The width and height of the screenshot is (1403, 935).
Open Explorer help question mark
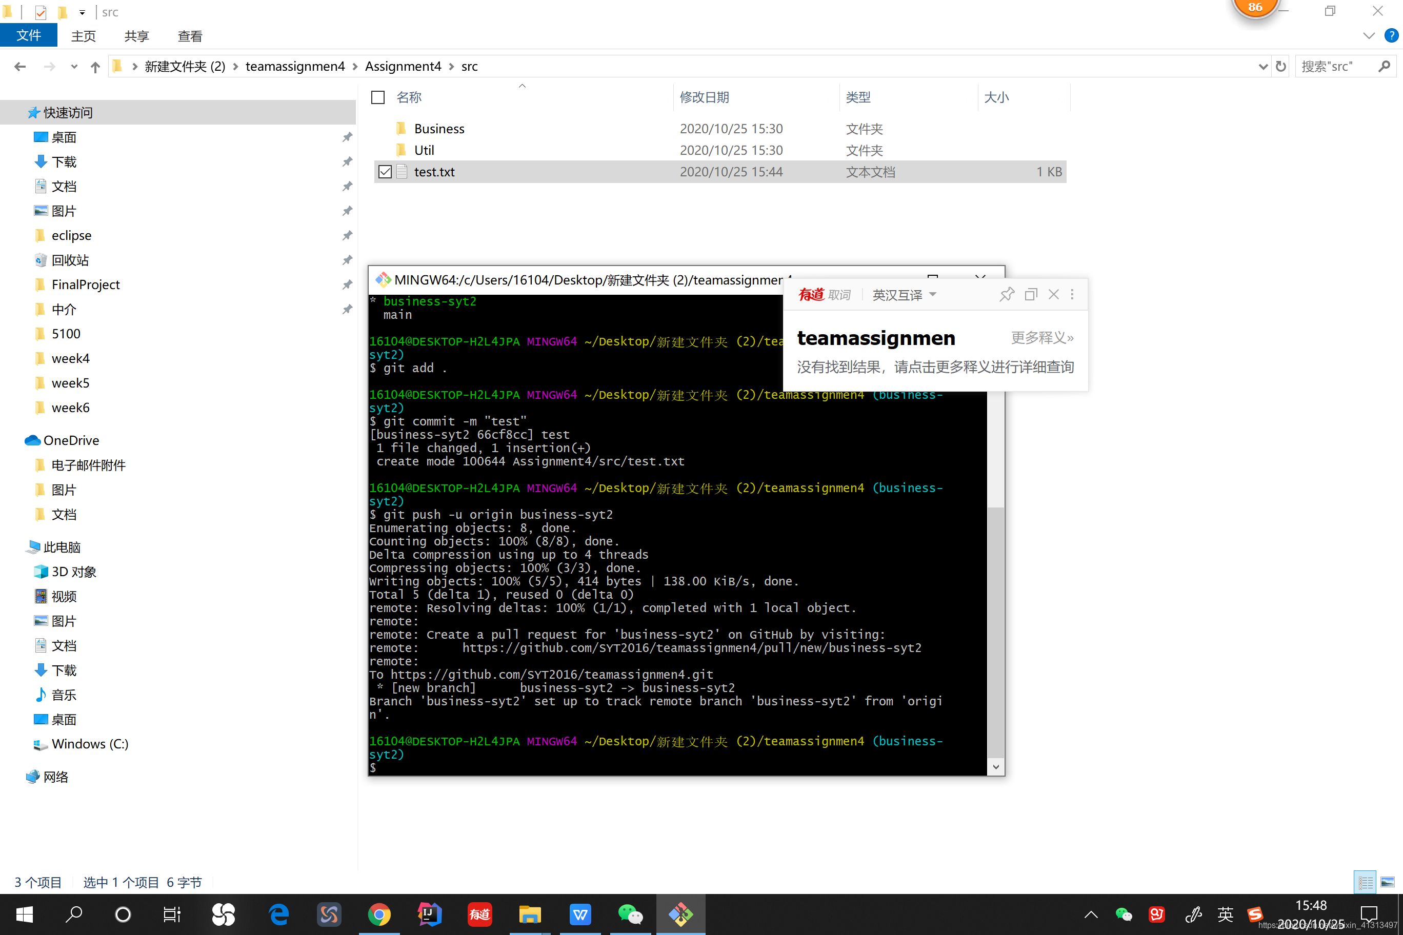point(1391,36)
